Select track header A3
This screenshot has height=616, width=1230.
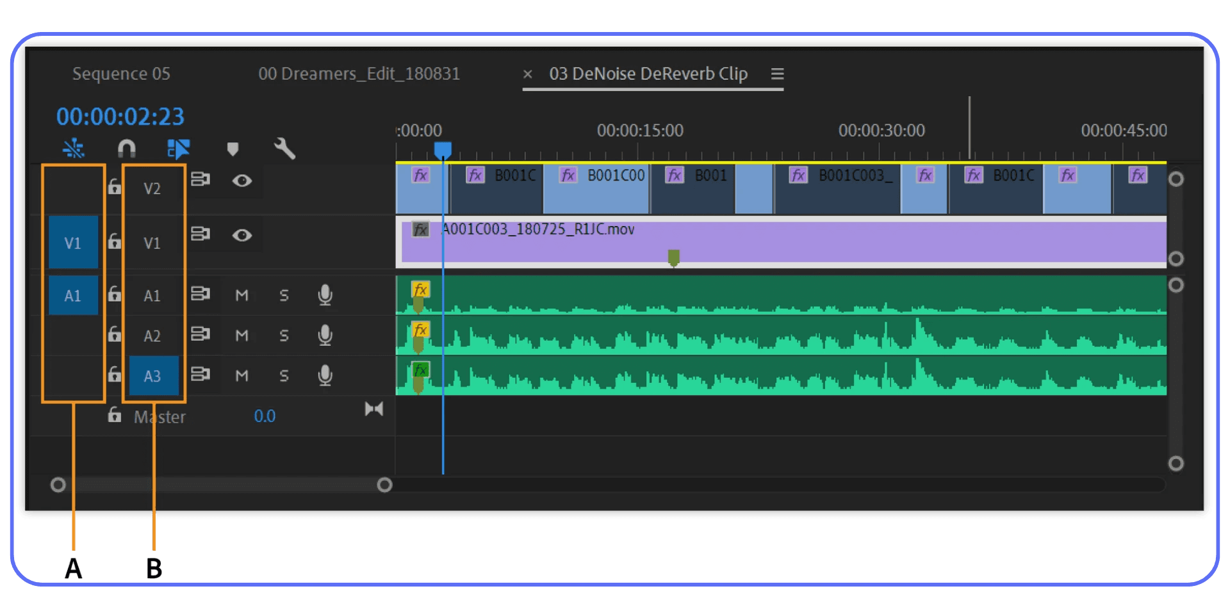153,375
